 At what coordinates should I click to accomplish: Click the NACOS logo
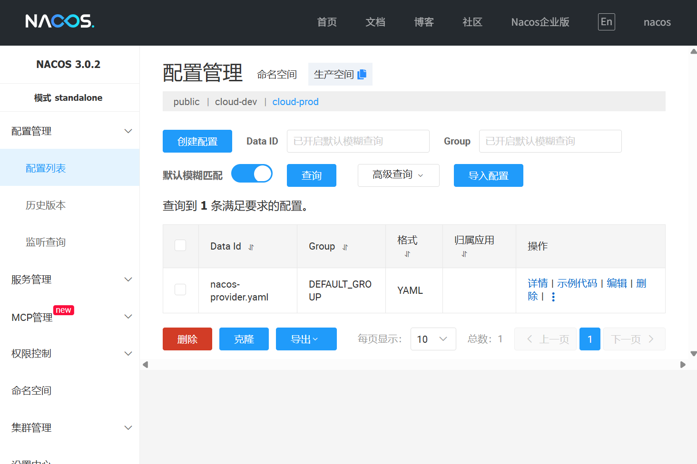click(59, 21)
